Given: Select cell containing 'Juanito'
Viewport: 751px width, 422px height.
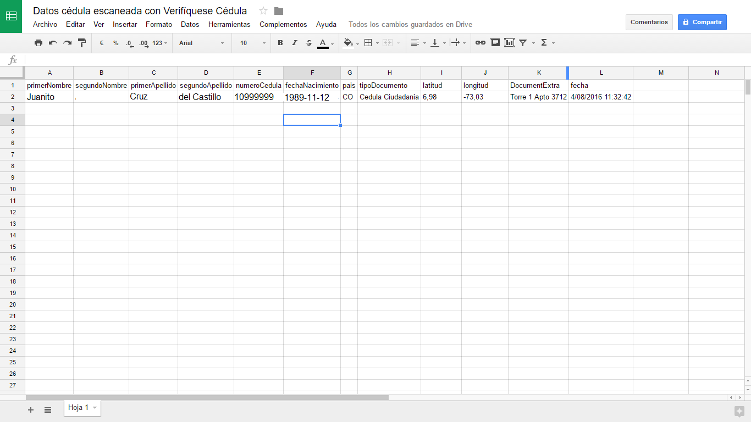Looking at the screenshot, I should coord(49,97).
